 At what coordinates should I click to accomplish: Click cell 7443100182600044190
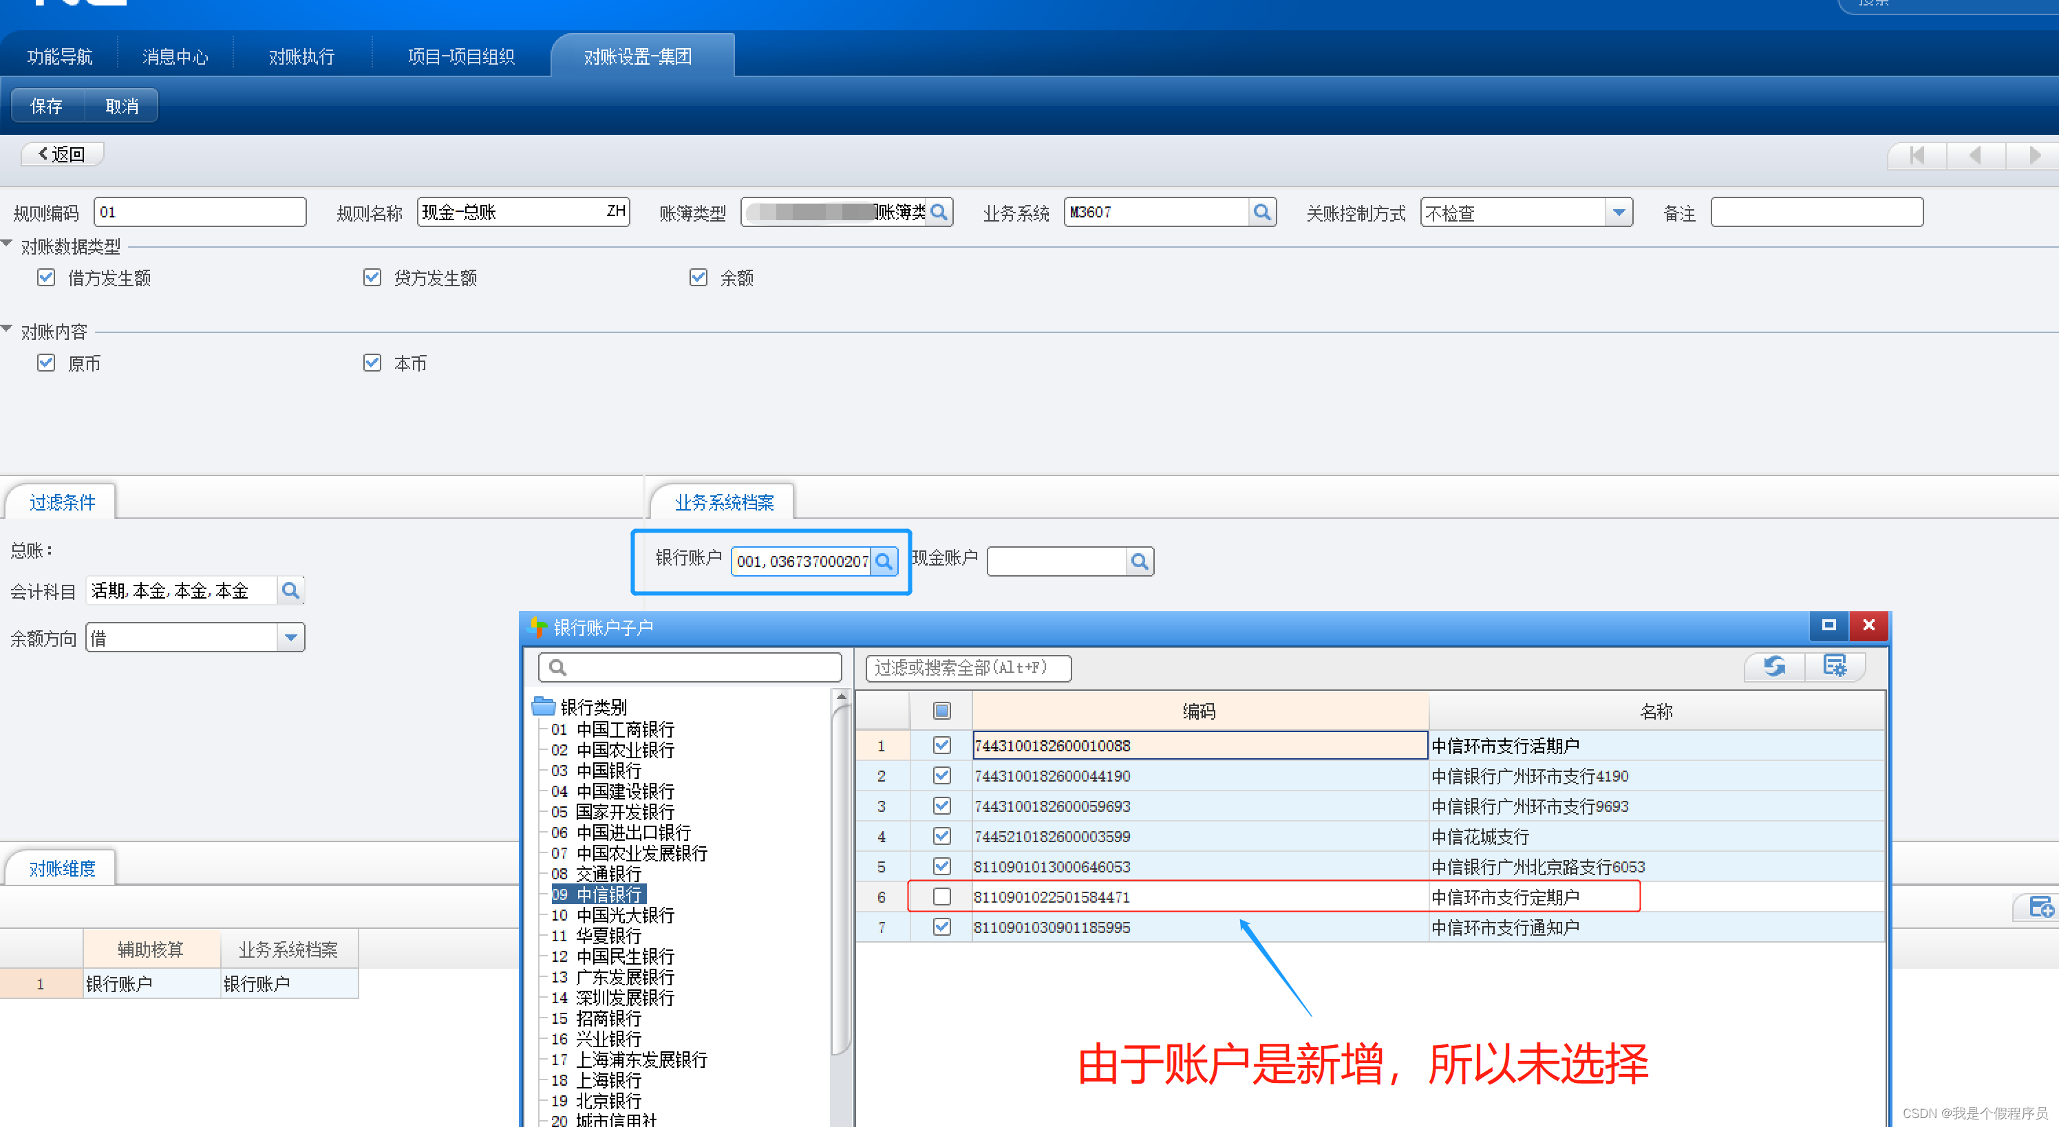pos(1199,776)
